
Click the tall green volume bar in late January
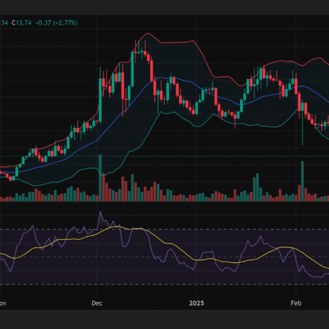(256, 186)
